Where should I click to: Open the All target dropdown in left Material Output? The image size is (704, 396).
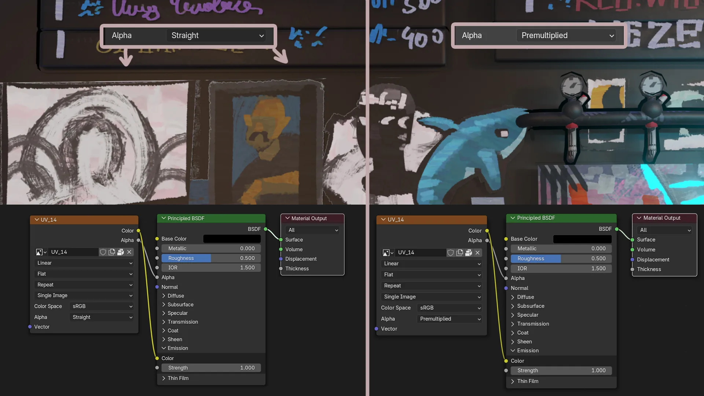point(312,230)
